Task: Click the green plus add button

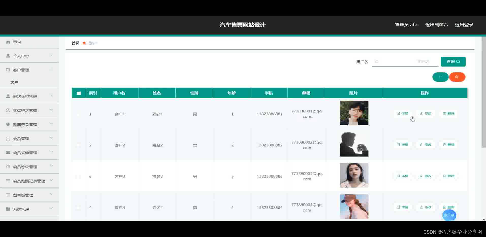Action: point(440,77)
